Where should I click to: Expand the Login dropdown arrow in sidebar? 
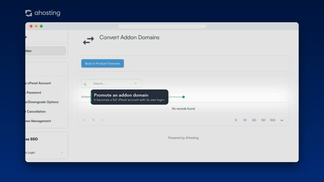62,152
